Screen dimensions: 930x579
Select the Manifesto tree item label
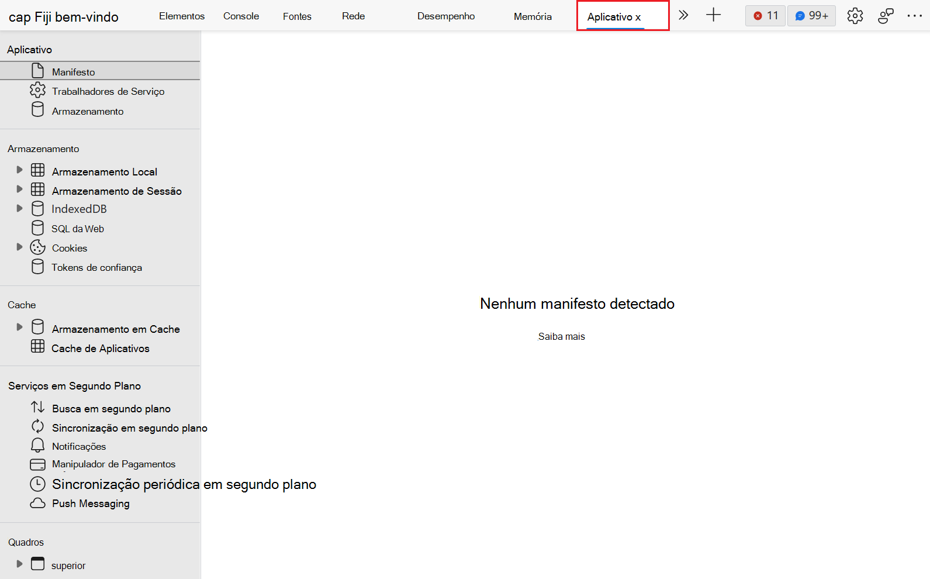click(x=73, y=72)
